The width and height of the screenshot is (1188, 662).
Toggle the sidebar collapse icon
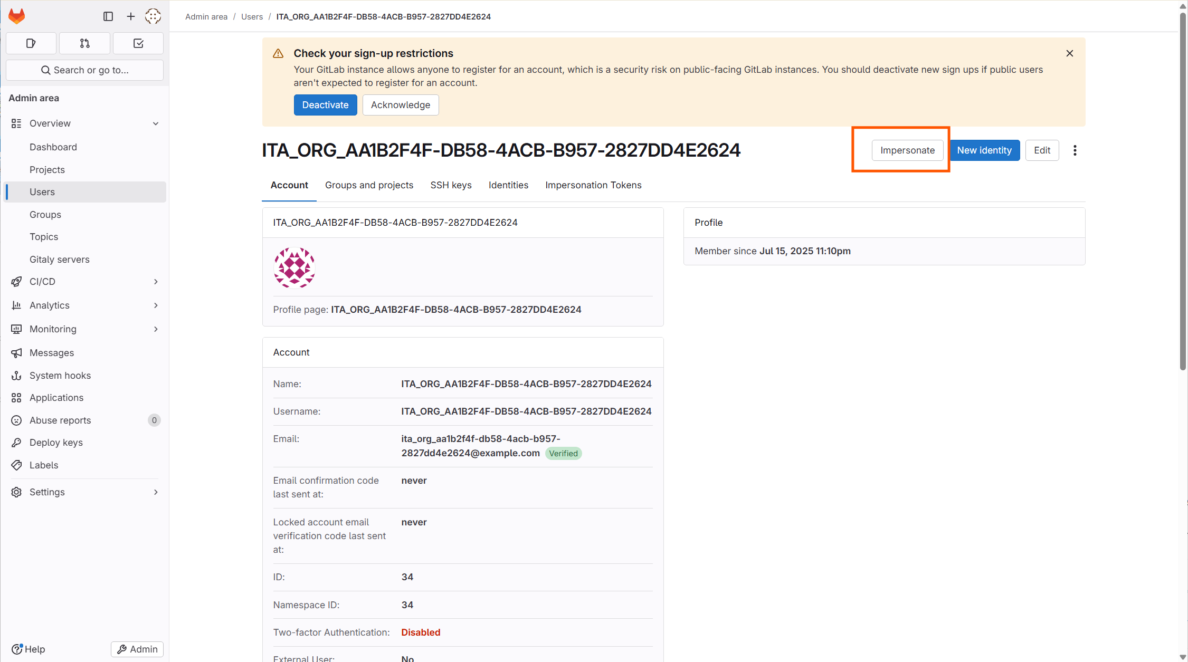pos(108,16)
